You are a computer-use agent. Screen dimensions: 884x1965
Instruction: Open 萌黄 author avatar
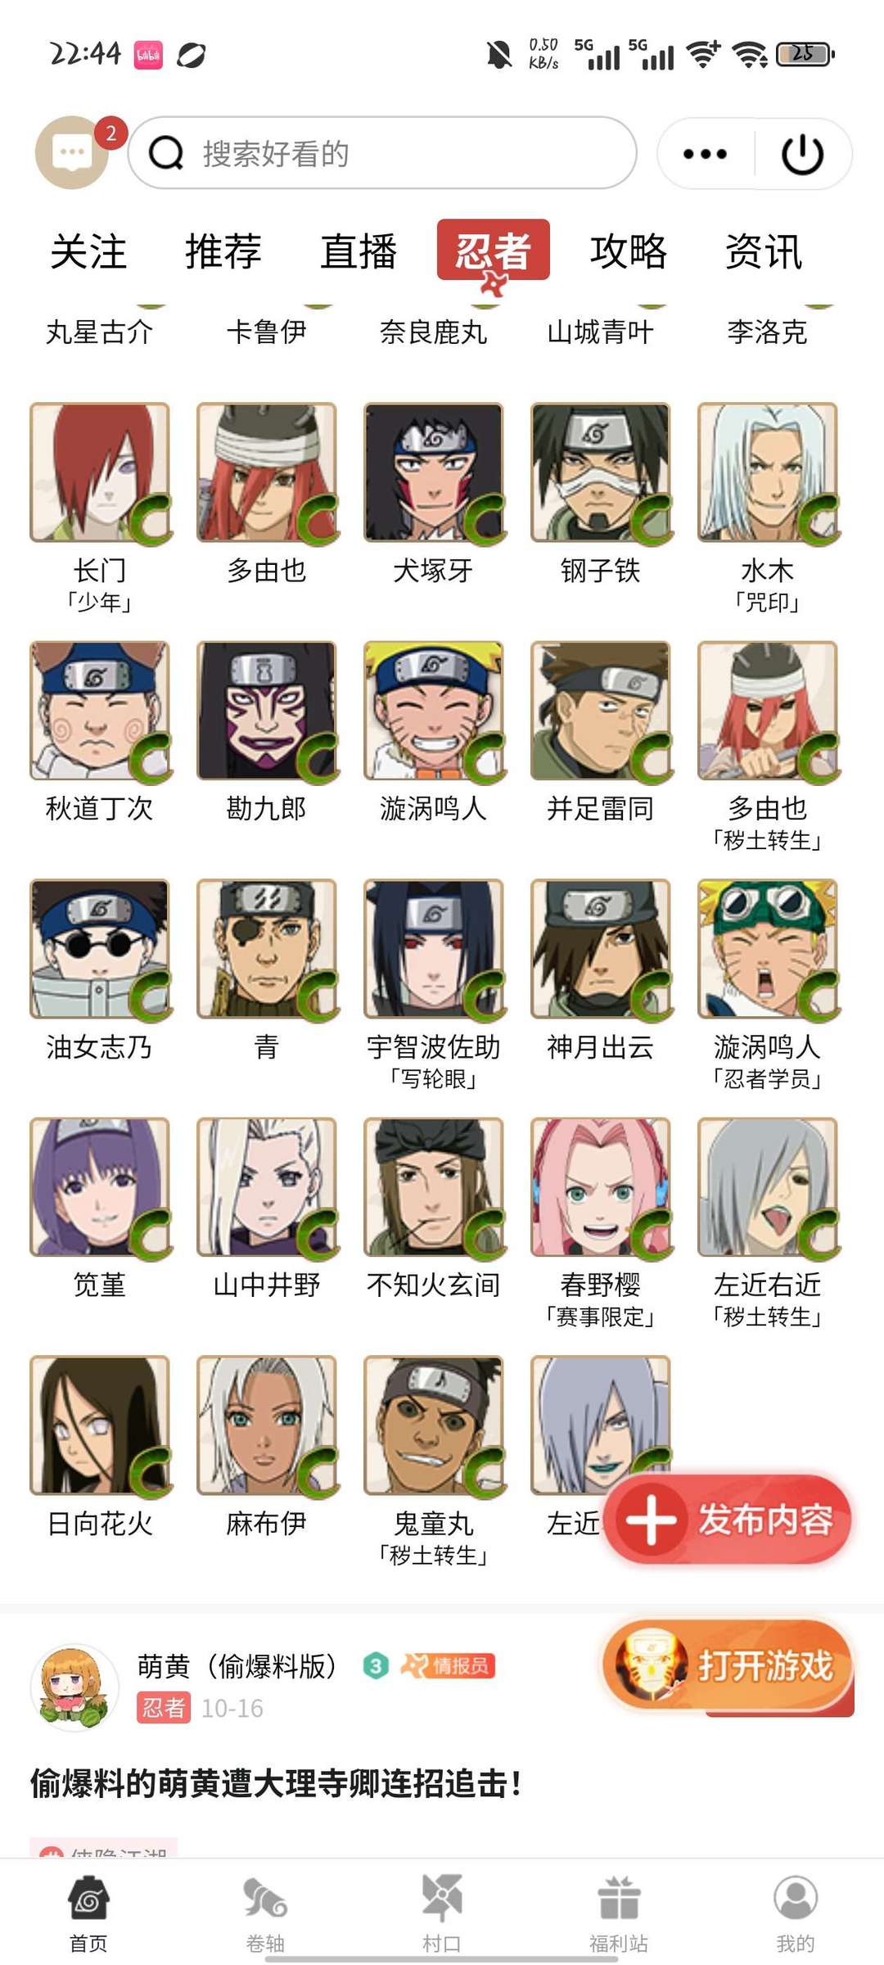(74, 1687)
